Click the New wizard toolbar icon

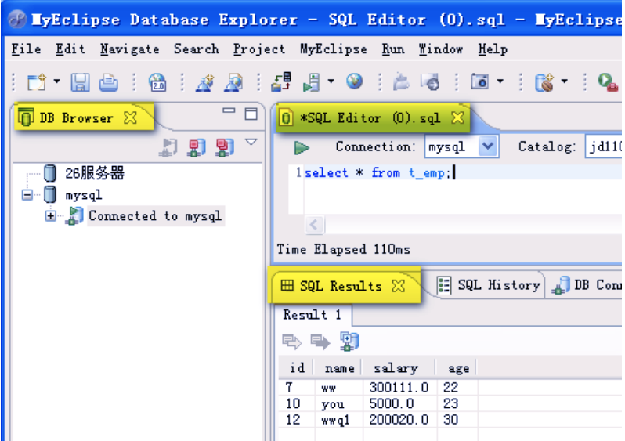pos(37,82)
